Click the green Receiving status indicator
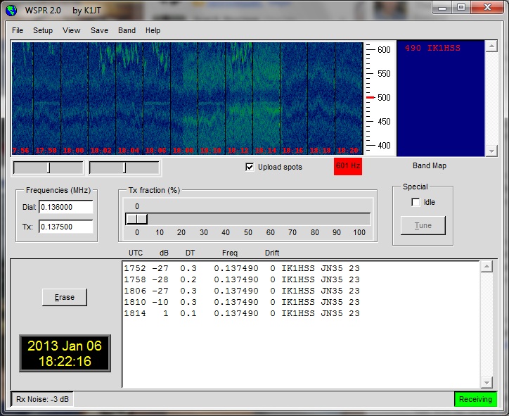 tap(475, 399)
